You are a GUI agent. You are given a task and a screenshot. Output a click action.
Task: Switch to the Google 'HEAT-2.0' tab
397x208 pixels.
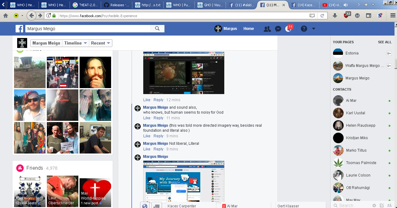point(85,5)
